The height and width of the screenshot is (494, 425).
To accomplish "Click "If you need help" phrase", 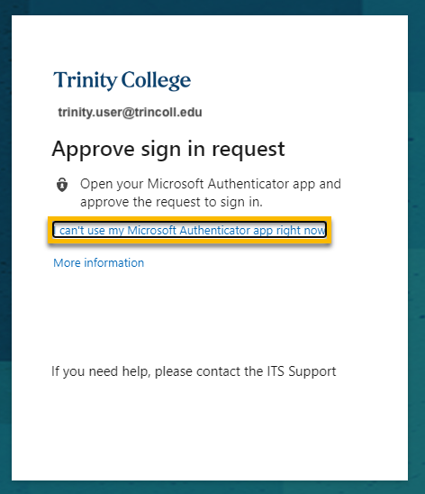I will click(x=100, y=371).
